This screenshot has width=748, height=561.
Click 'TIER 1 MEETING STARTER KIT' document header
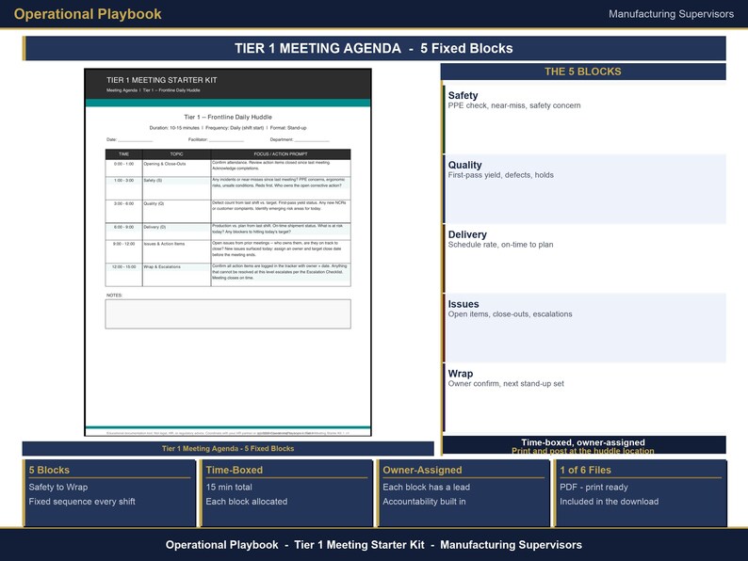(x=162, y=80)
